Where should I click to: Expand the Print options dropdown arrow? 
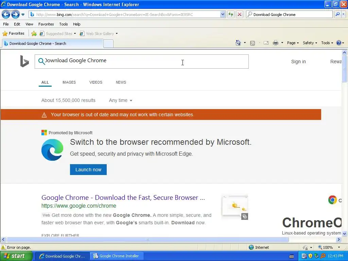coord(282,43)
